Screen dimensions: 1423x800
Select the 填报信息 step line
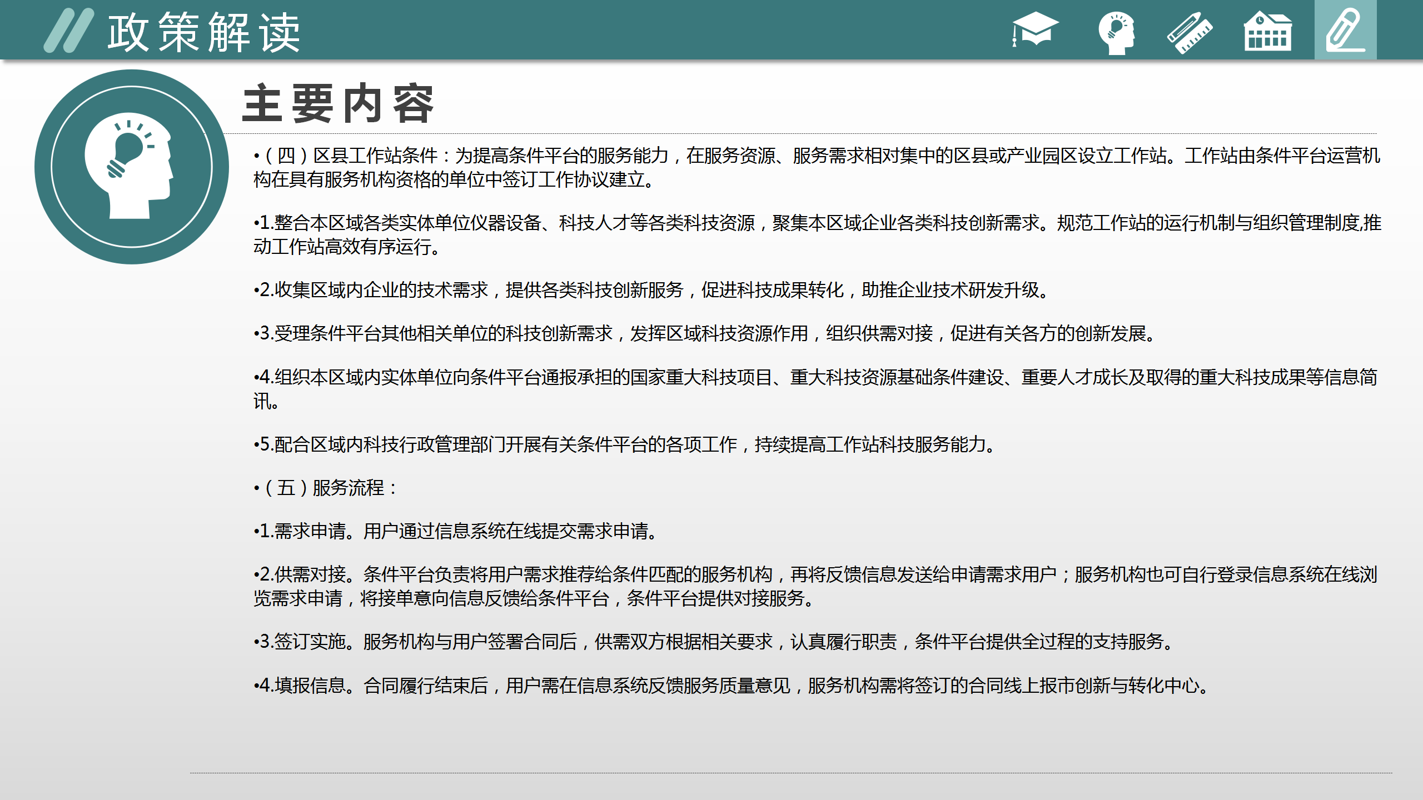click(732, 686)
